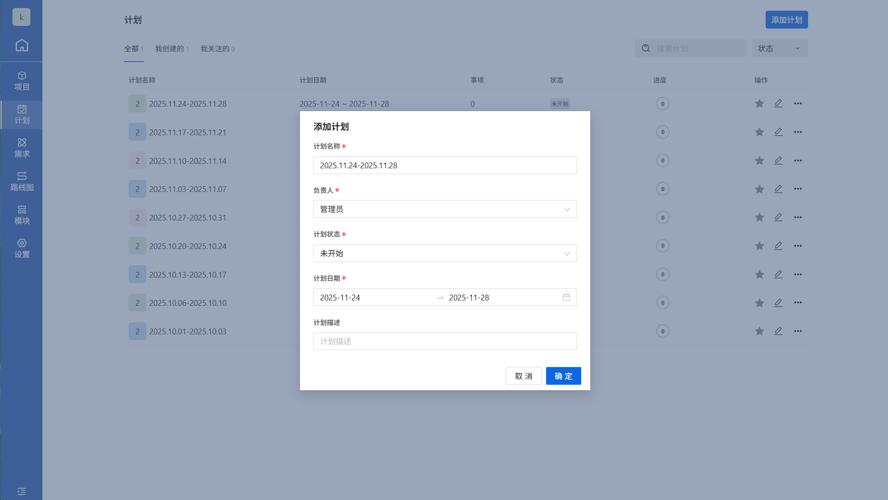Go to 需求 in the sidebar
Image resolution: width=888 pixels, height=500 pixels.
click(21, 148)
